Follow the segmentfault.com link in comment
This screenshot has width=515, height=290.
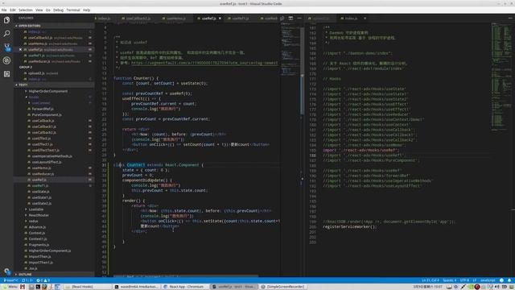pyautogui.click(x=204, y=63)
